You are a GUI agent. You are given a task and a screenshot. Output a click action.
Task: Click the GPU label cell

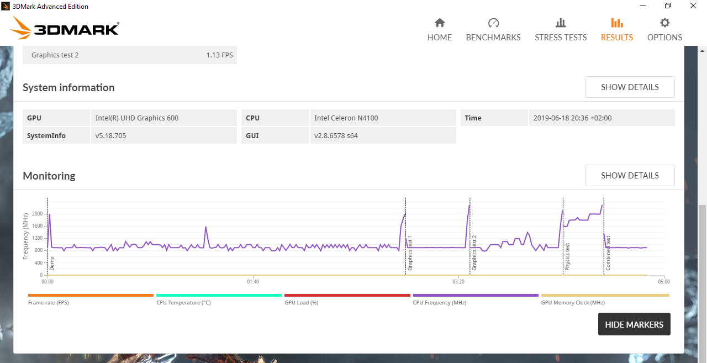coord(56,118)
